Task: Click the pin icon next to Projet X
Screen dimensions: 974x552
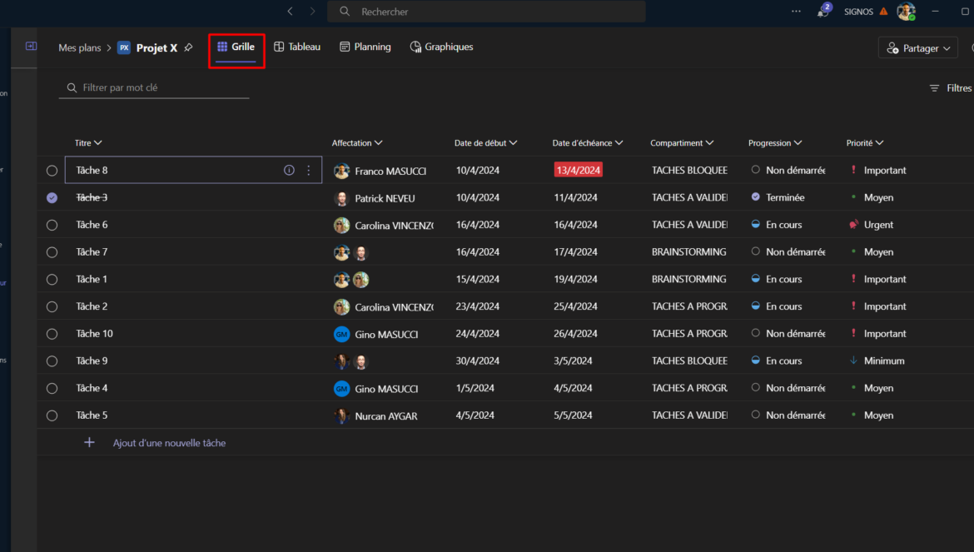Action: [x=189, y=47]
